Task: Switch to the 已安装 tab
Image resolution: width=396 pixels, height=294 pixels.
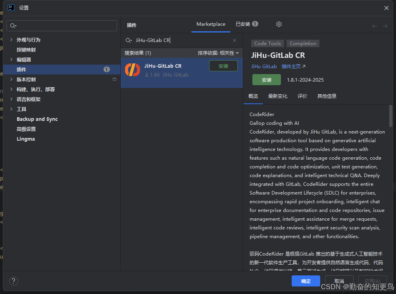Action: [x=247, y=24]
